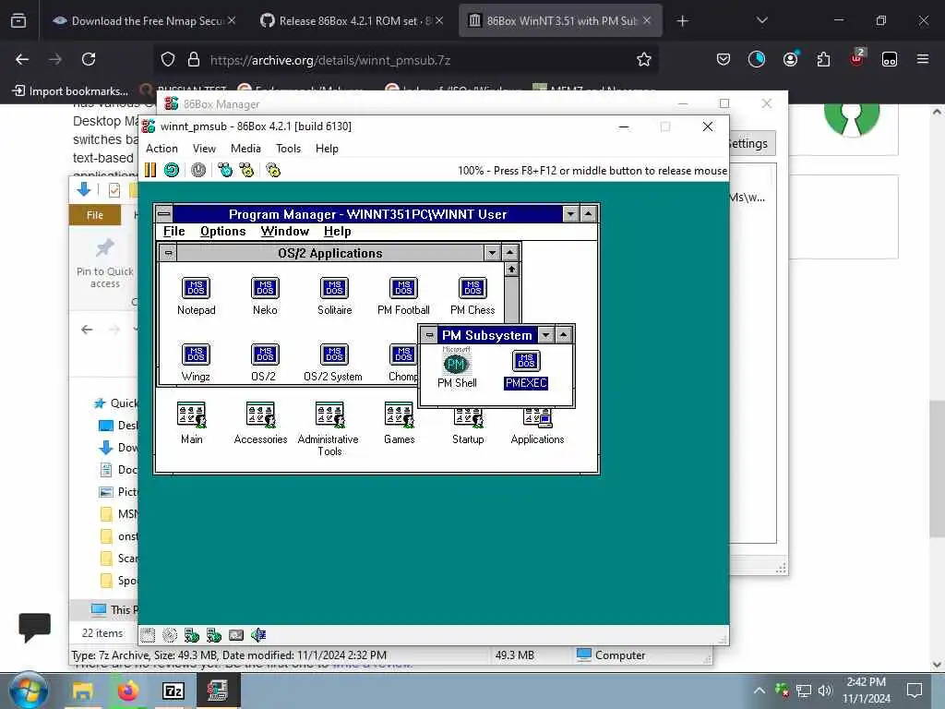This screenshot has width=945, height=709.
Task: Open the Main program group
Action: click(x=192, y=423)
